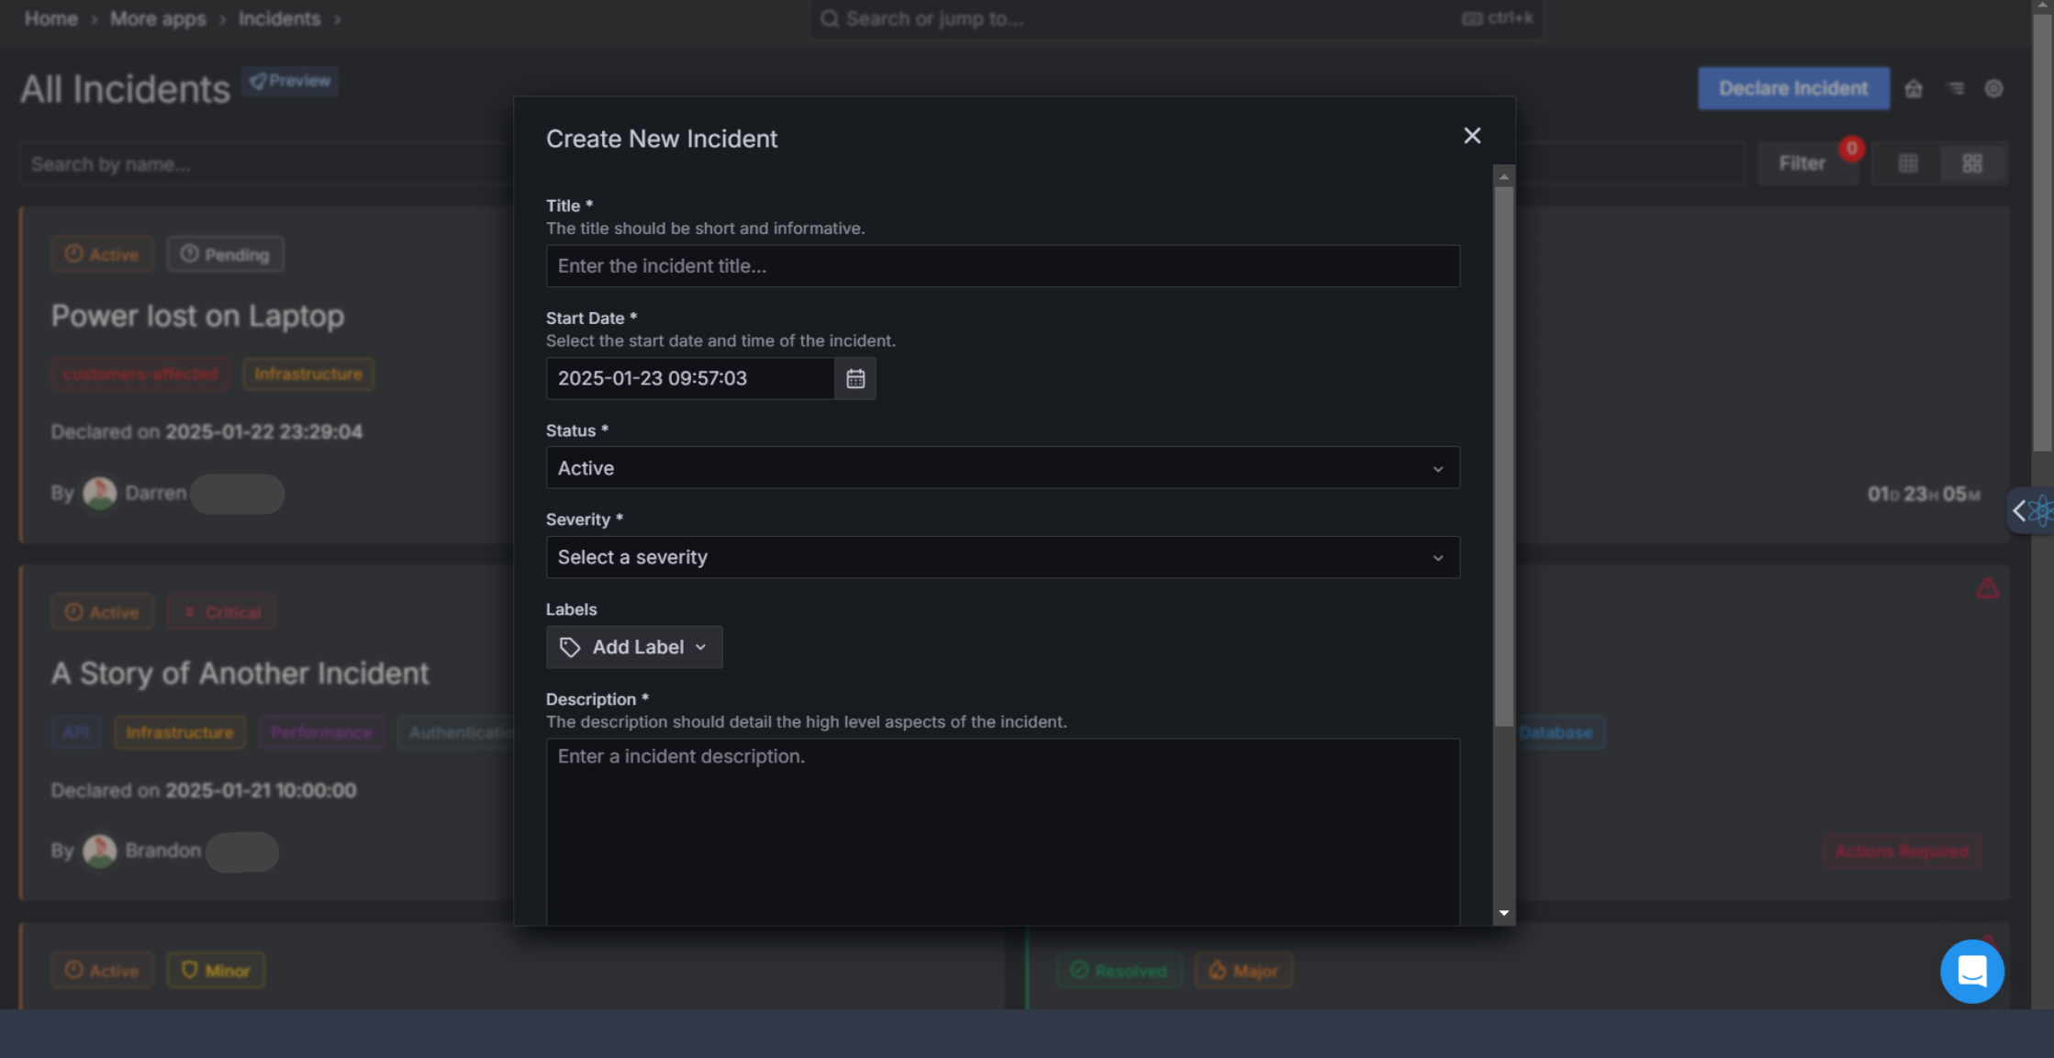Open the Filter panel
The image size is (2054, 1058).
pos(1804,162)
